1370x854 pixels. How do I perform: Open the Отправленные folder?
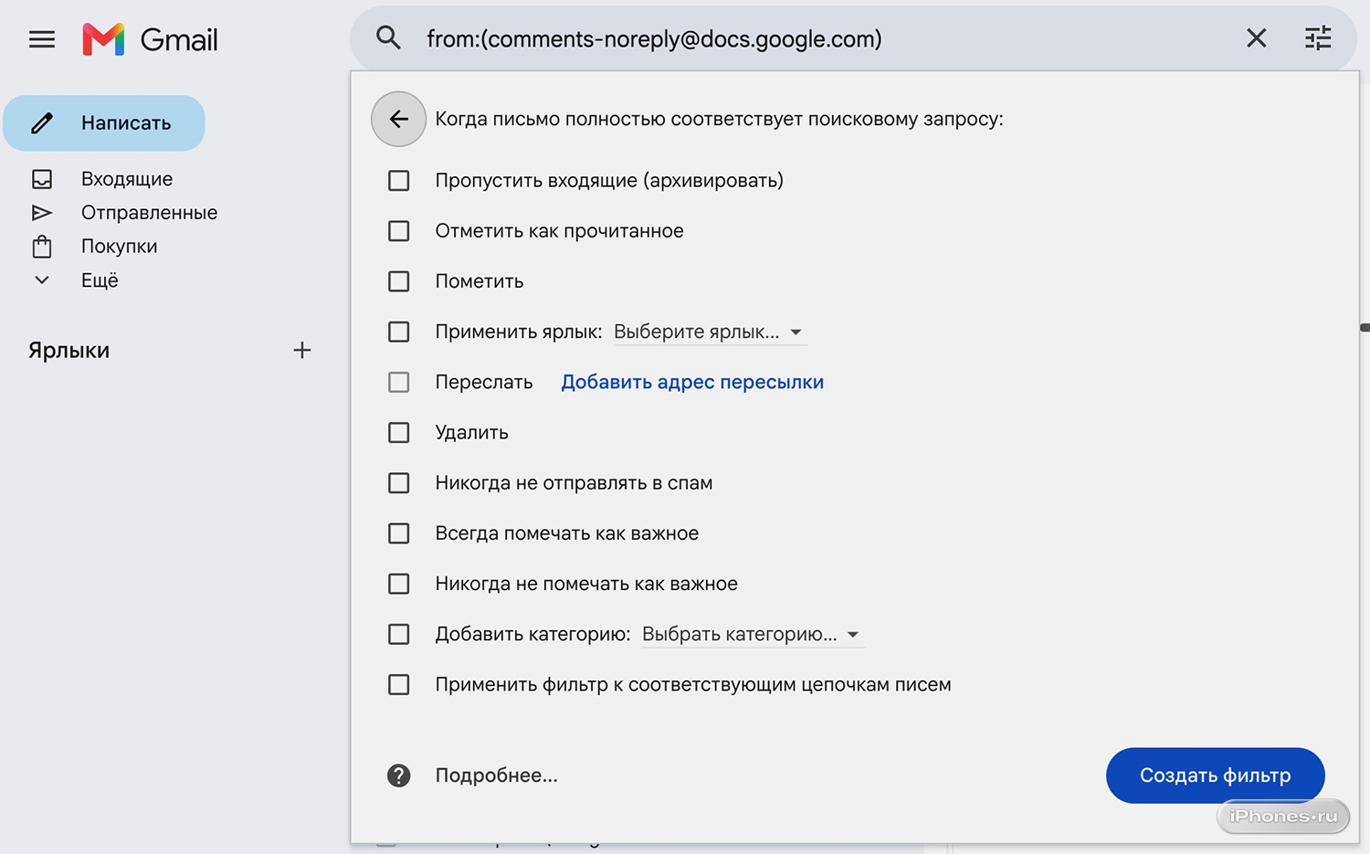click(150, 213)
